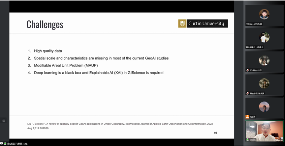
Task: Click the slide page number 49
Action: point(215,133)
